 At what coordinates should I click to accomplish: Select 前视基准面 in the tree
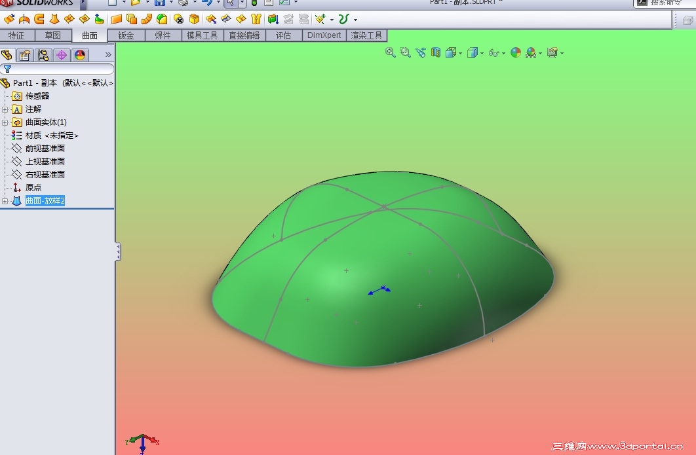click(45, 148)
